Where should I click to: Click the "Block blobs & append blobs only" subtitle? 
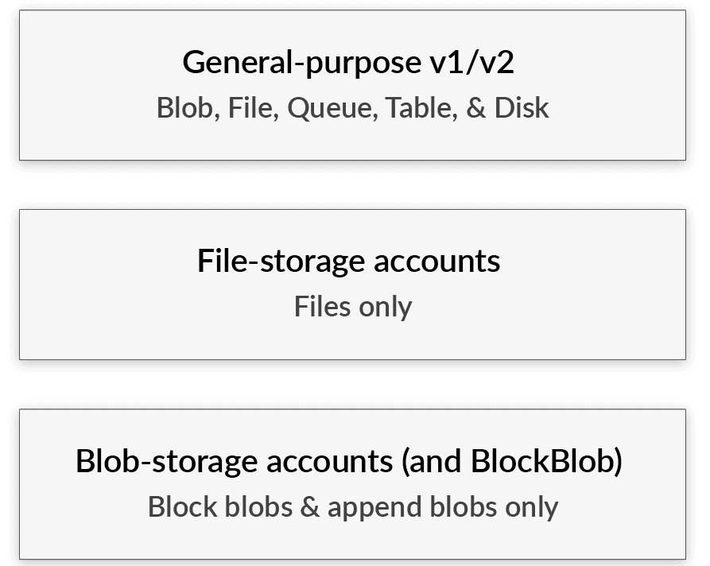[x=352, y=506]
